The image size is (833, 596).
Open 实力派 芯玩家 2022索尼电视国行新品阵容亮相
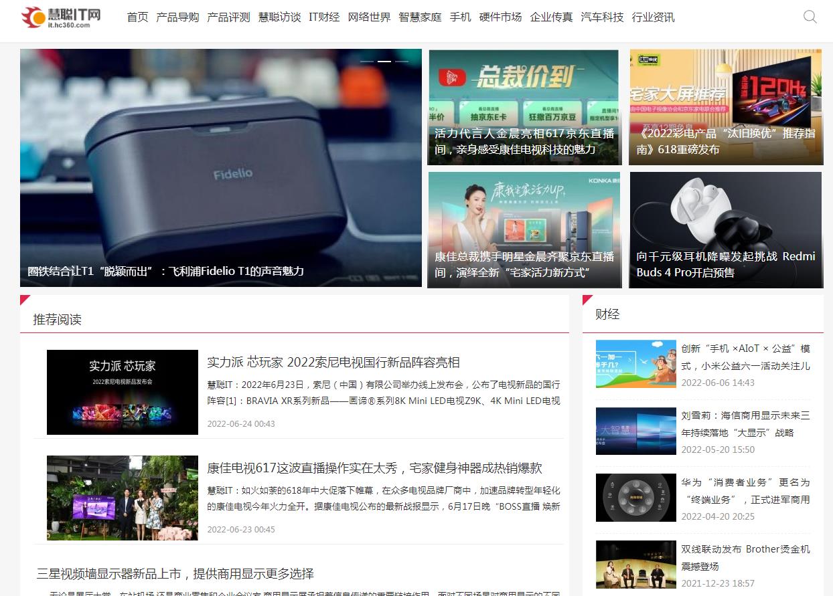333,363
